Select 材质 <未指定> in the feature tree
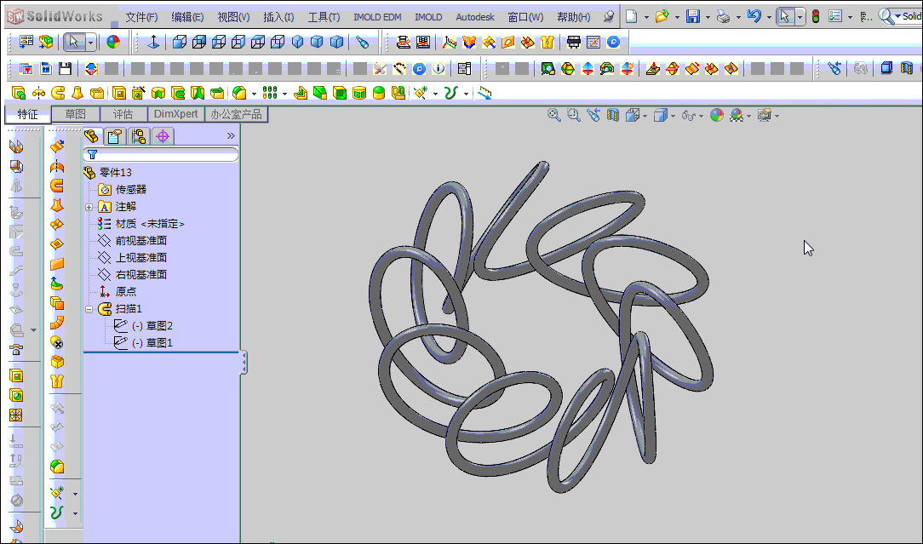The width and height of the screenshot is (923, 544). click(150, 224)
